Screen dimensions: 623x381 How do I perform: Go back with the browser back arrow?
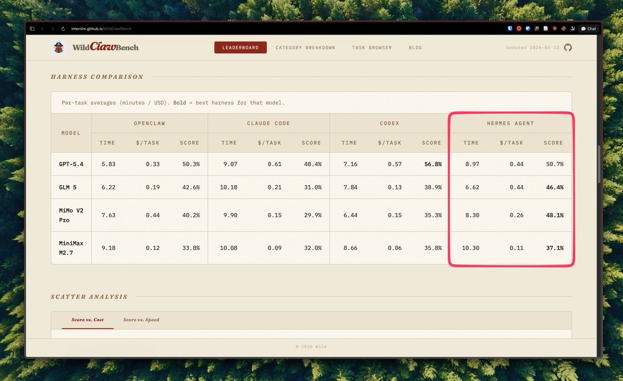43,29
